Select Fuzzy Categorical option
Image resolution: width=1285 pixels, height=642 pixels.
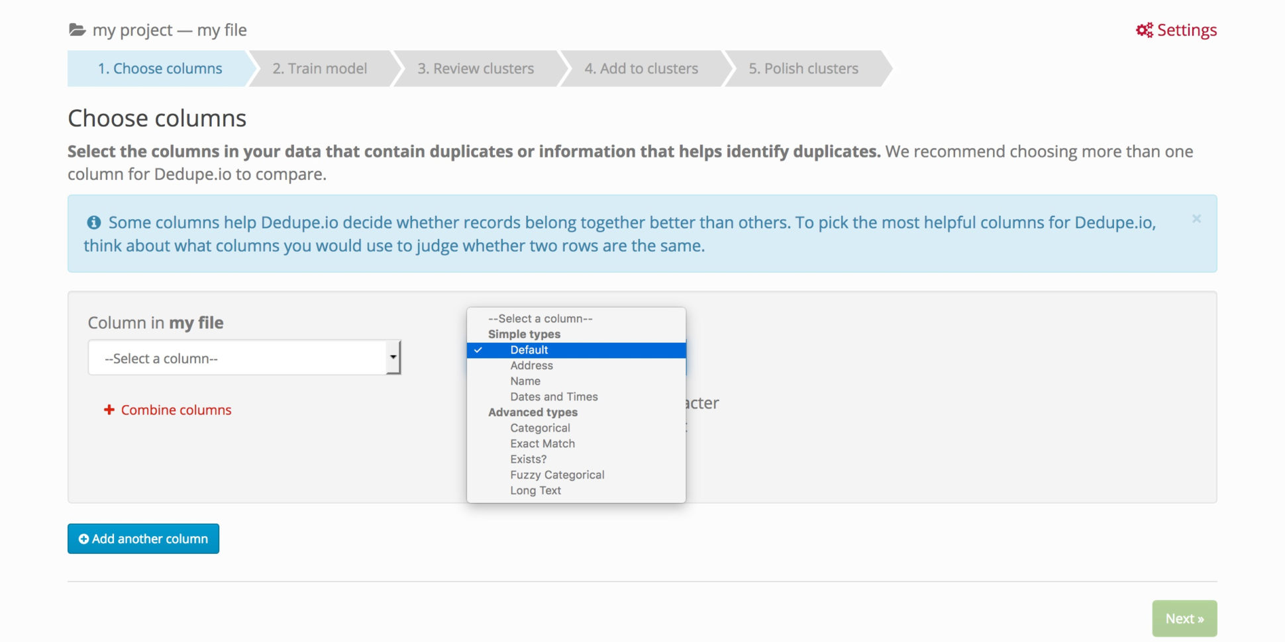[x=557, y=474]
